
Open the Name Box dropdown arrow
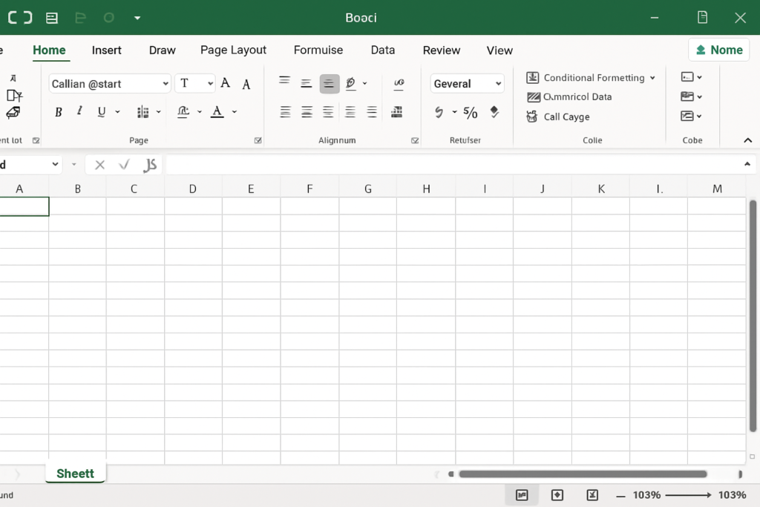click(55, 164)
